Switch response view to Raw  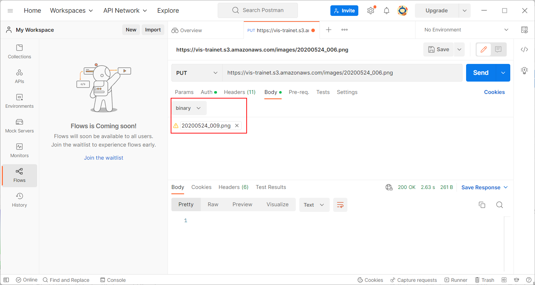tap(213, 204)
